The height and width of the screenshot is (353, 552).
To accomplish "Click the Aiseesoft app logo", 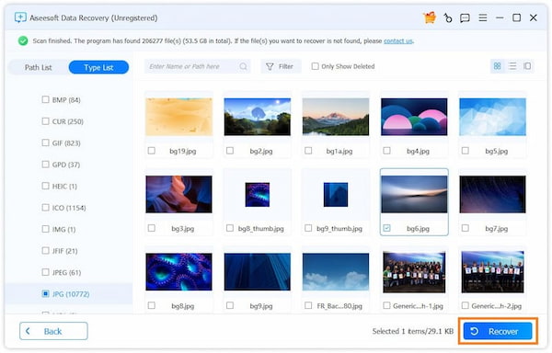I will click(x=20, y=17).
